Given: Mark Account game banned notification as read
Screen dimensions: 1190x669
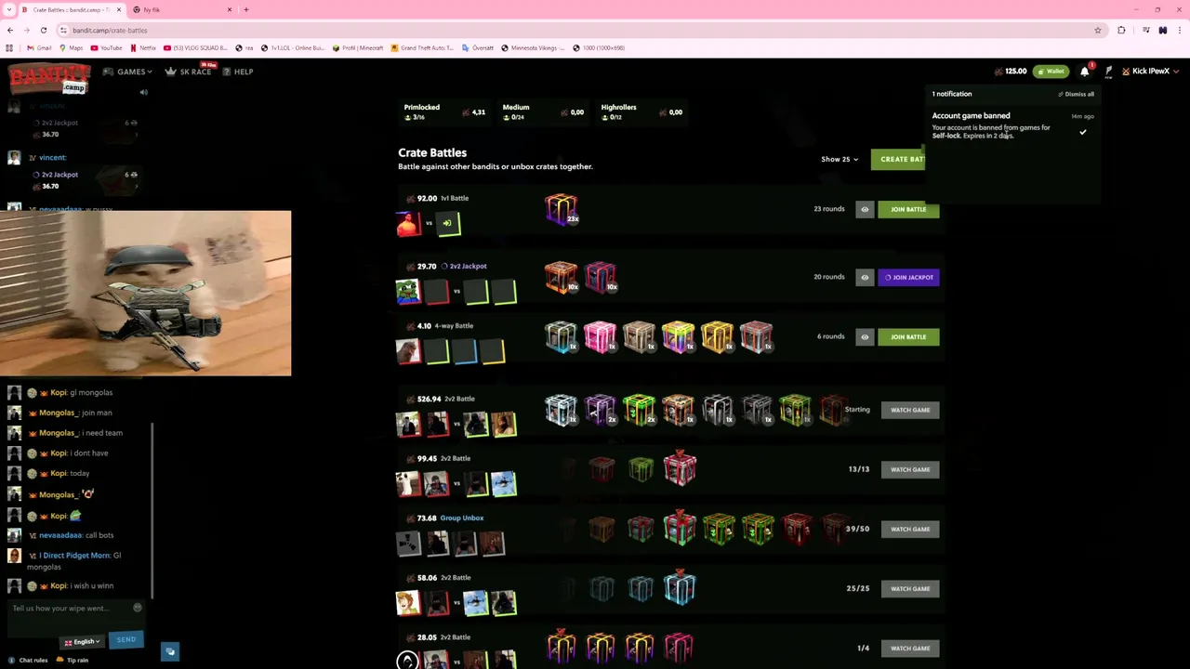Looking at the screenshot, I should click(x=1082, y=132).
